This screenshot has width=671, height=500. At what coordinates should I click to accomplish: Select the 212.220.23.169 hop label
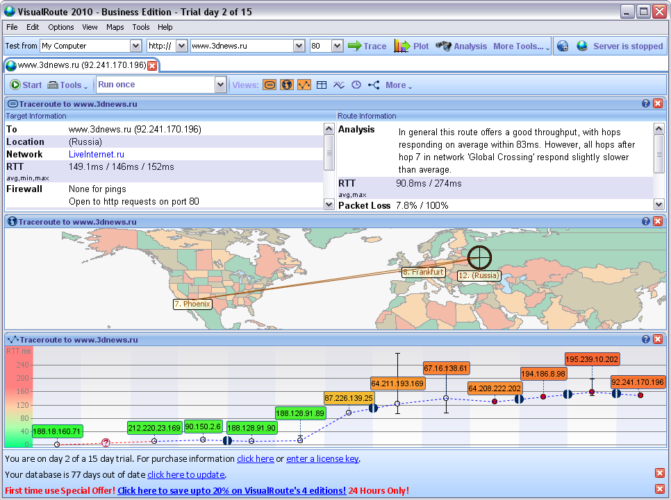[x=154, y=427]
